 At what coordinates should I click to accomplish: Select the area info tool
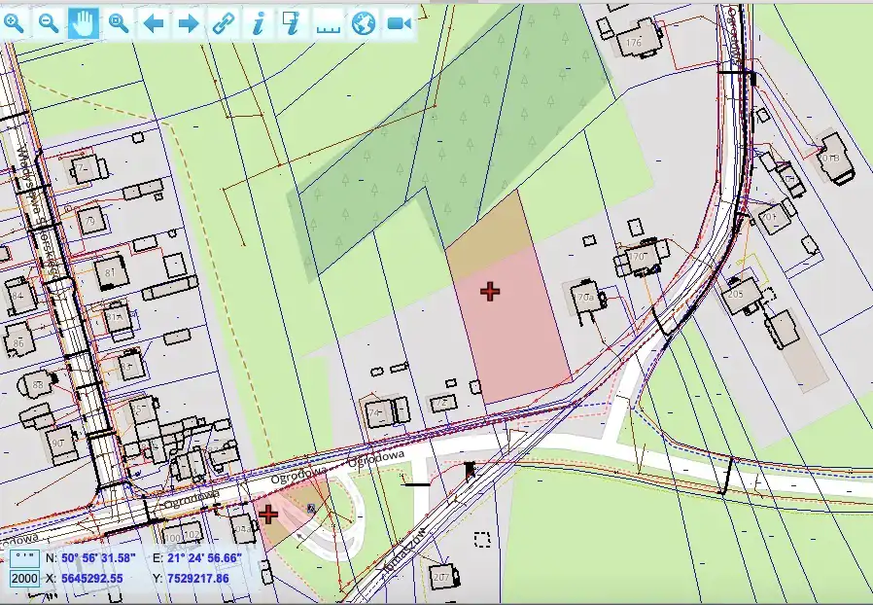point(292,23)
